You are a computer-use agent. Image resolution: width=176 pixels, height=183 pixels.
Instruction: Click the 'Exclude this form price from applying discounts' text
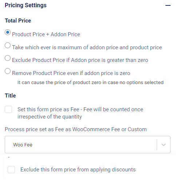tap(78, 170)
